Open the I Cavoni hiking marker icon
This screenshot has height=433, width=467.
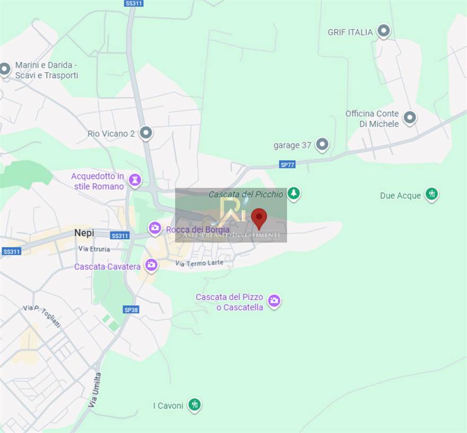[195, 405]
